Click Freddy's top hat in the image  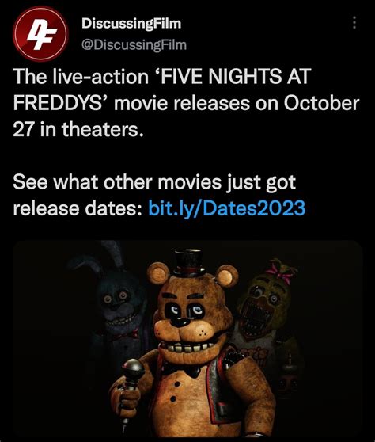(189, 263)
